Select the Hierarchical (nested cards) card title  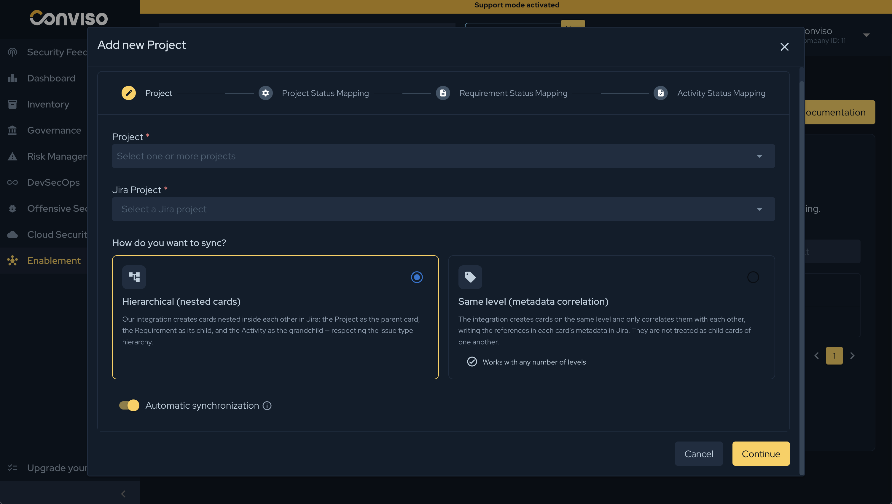point(181,301)
